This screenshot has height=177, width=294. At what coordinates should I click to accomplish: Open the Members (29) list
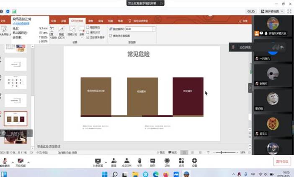126,161
